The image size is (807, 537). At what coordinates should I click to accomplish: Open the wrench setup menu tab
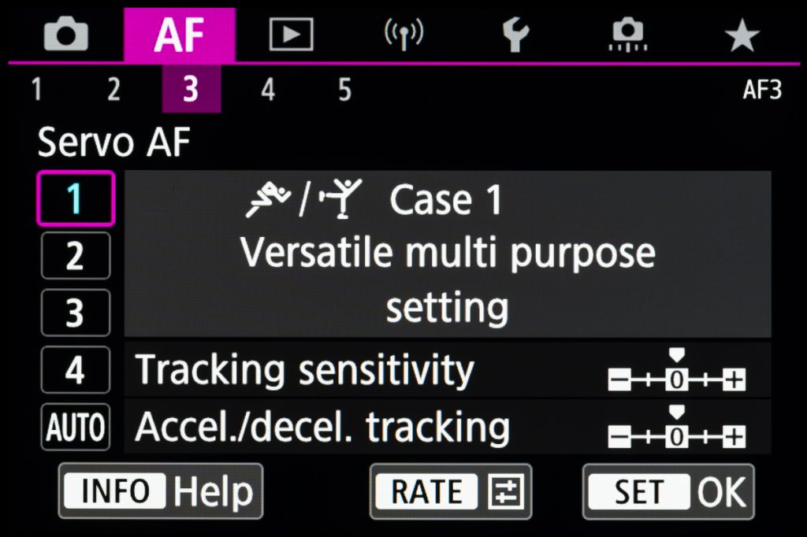click(x=515, y=35)
